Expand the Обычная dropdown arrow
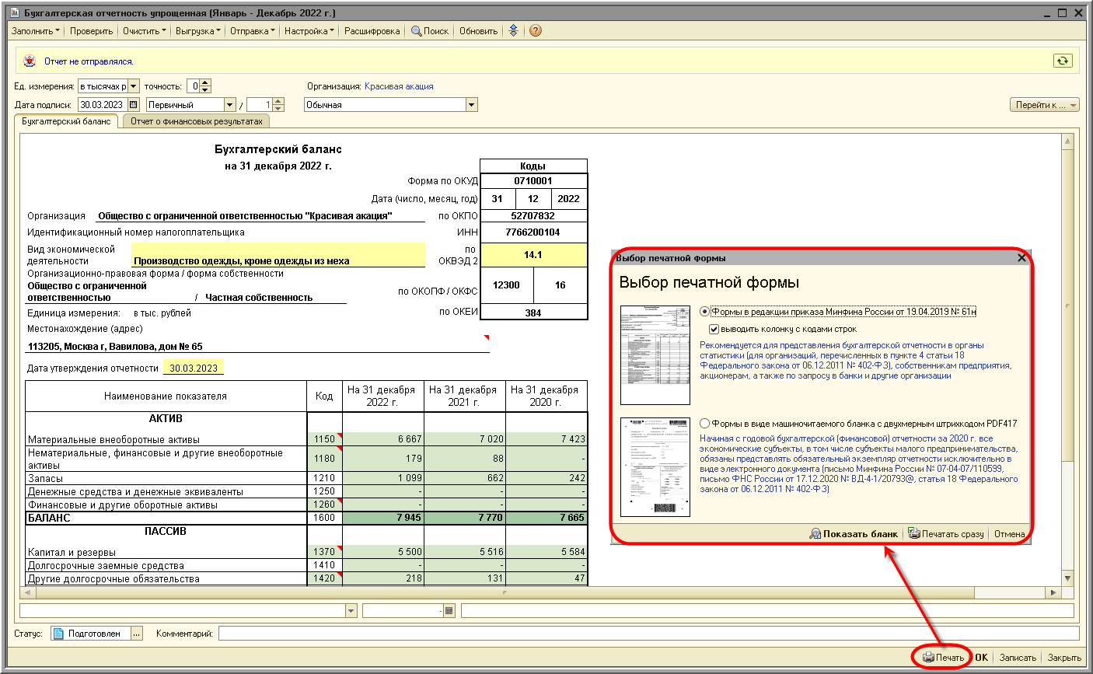This screenshot has height=674, width=1093. 471,105
